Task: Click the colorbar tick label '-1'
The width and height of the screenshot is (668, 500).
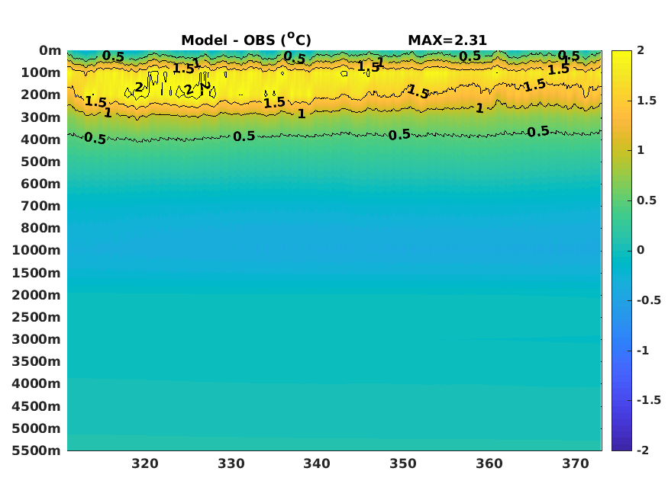Action: pos(643,351)
